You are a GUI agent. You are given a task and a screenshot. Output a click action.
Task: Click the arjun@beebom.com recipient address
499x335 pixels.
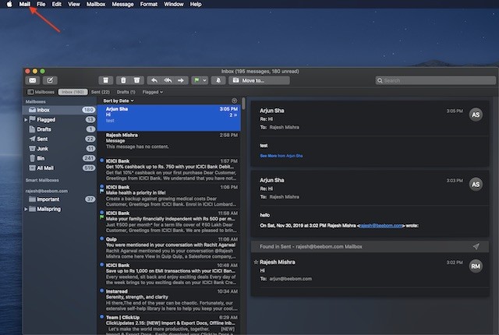coord(291,279)
